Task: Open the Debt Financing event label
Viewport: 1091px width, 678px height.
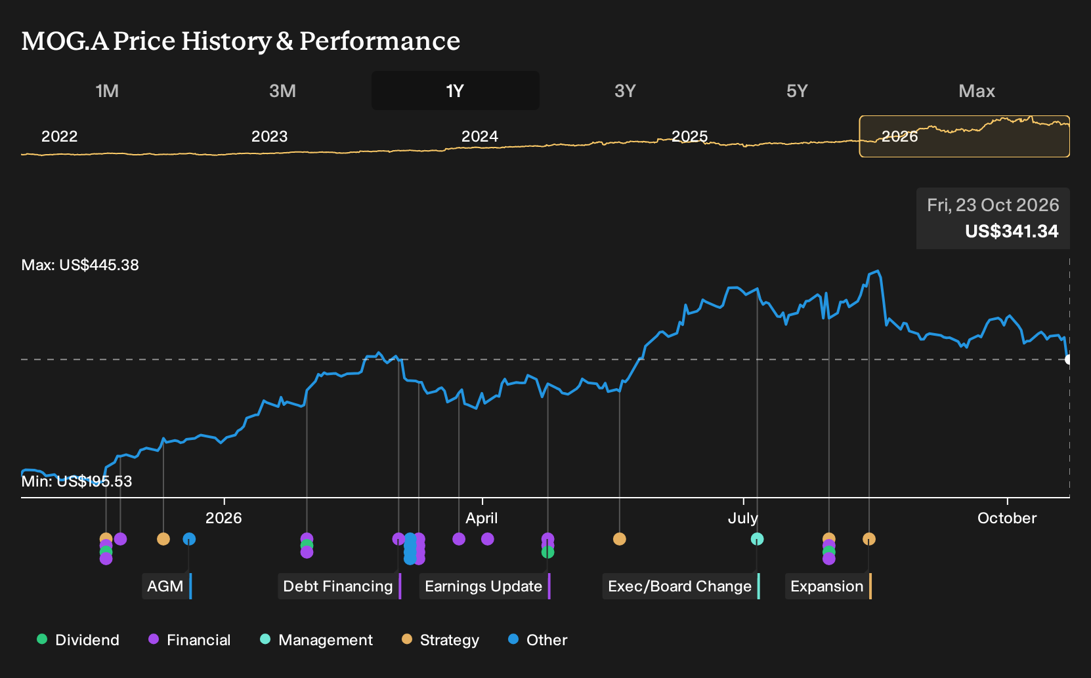Action: click(x=339, y=586)
